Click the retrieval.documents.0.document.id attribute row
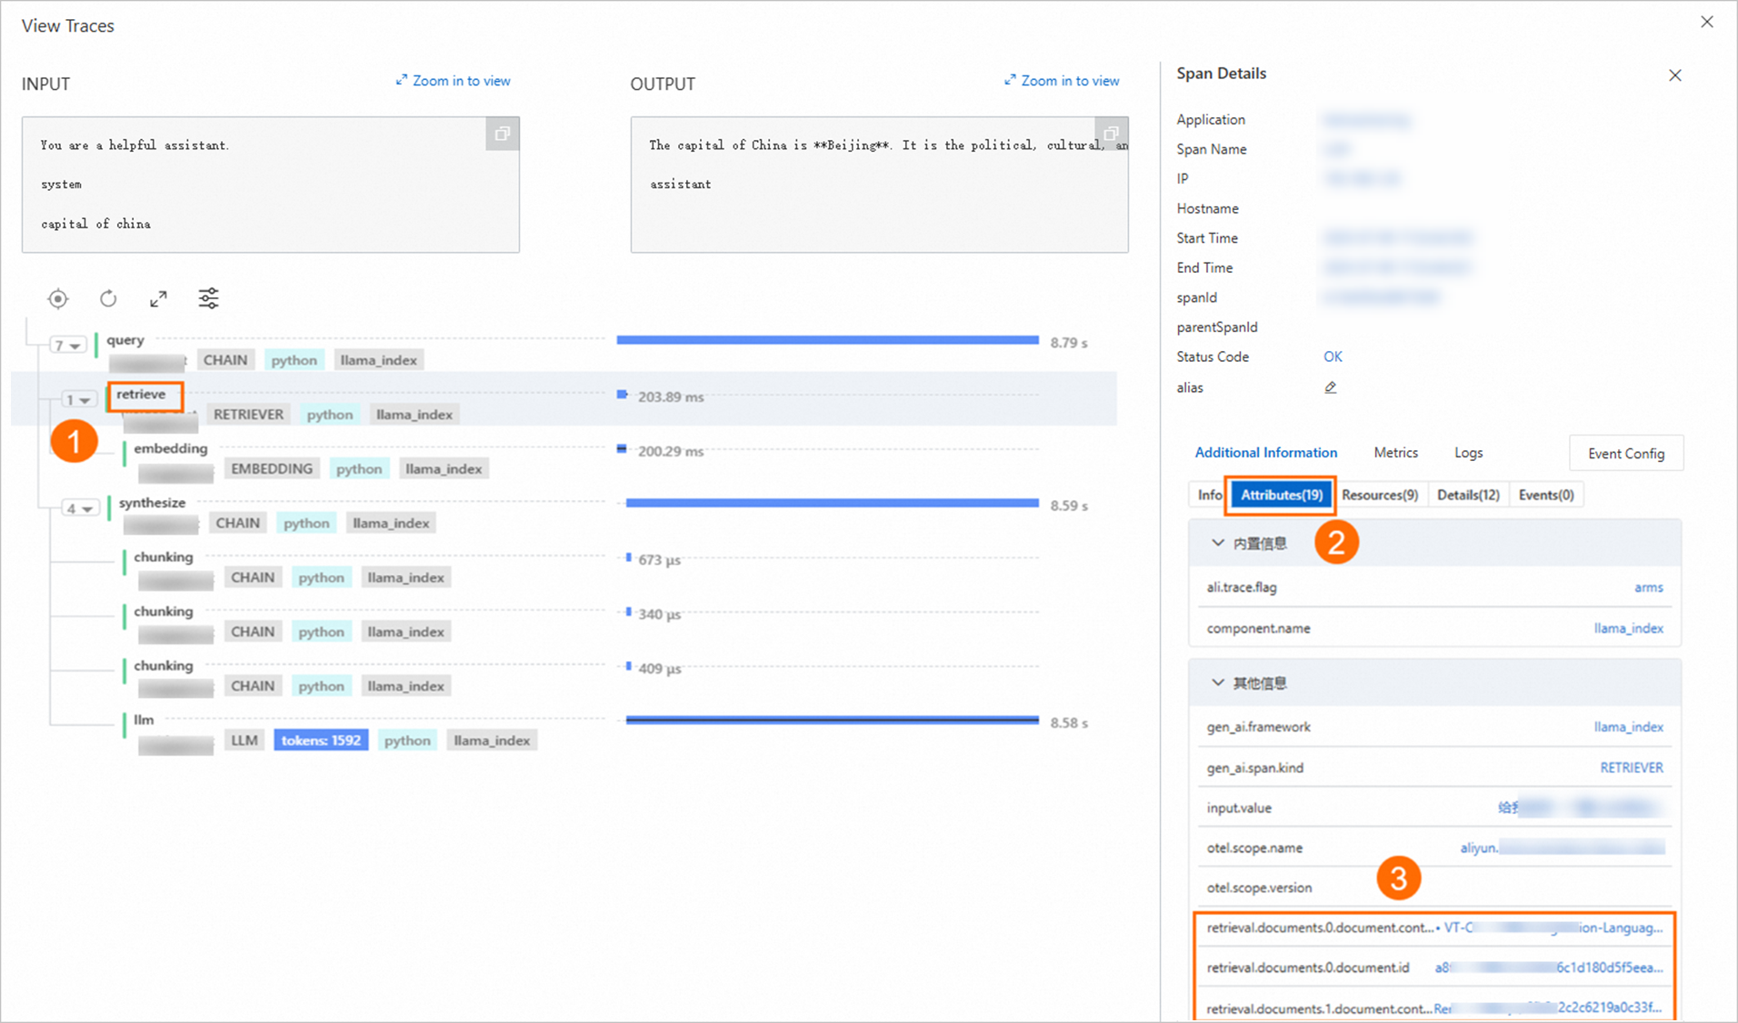 1434,968
